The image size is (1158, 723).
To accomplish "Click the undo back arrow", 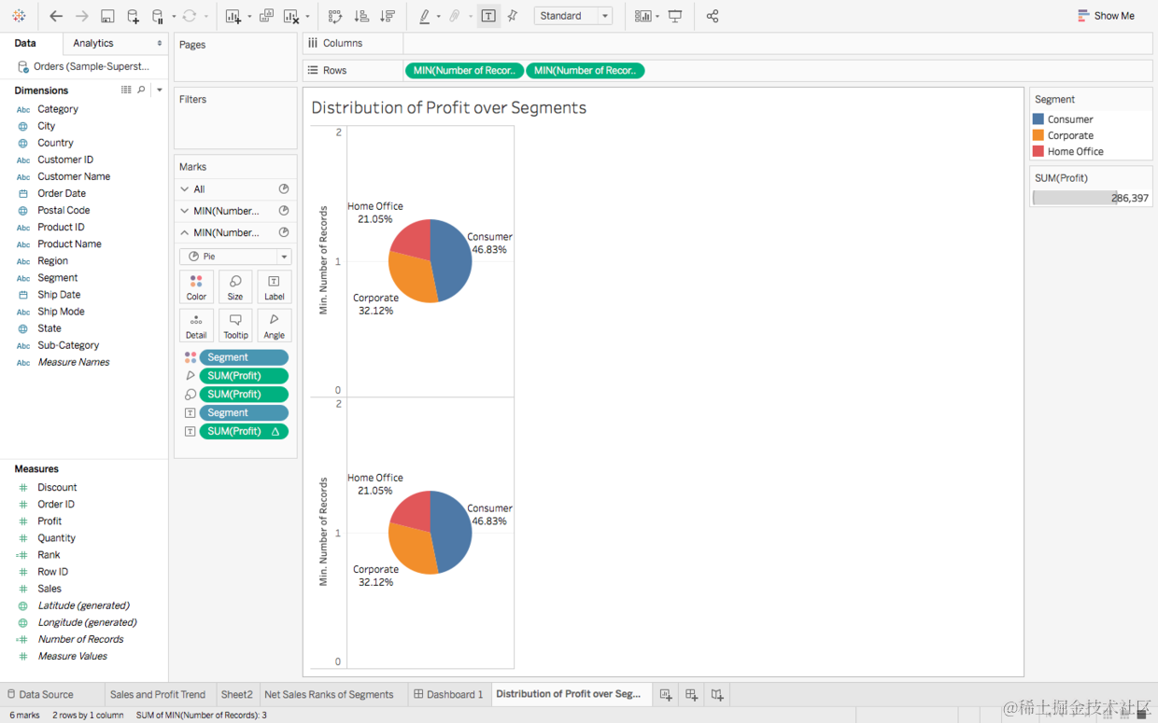I will tap(56, 16).
